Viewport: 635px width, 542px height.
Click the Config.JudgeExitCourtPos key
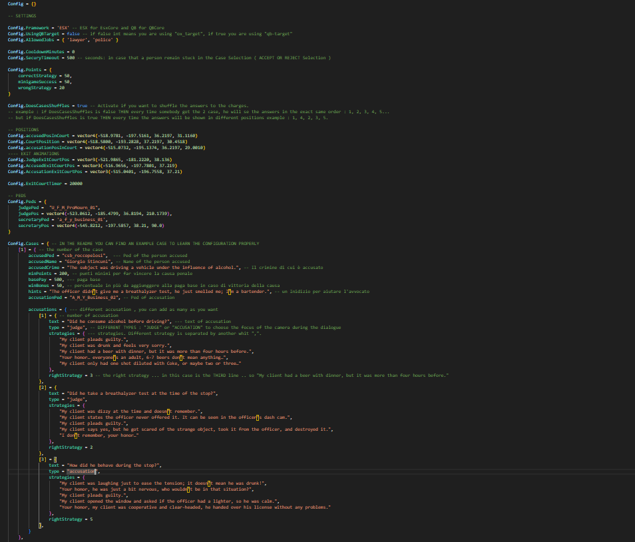point(39,160)
